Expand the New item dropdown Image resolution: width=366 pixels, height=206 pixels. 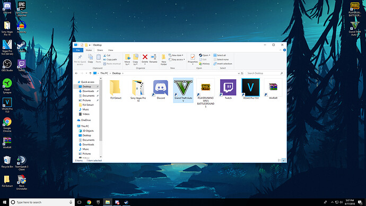pos(176,55)
